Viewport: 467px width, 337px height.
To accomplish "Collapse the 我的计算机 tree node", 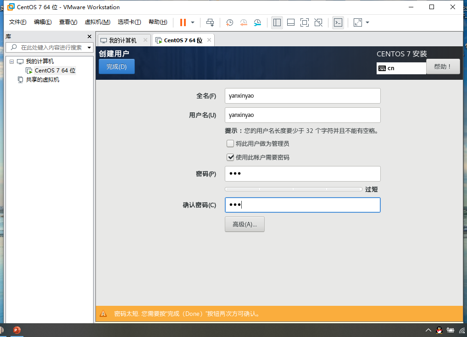I will coord(11,61).
